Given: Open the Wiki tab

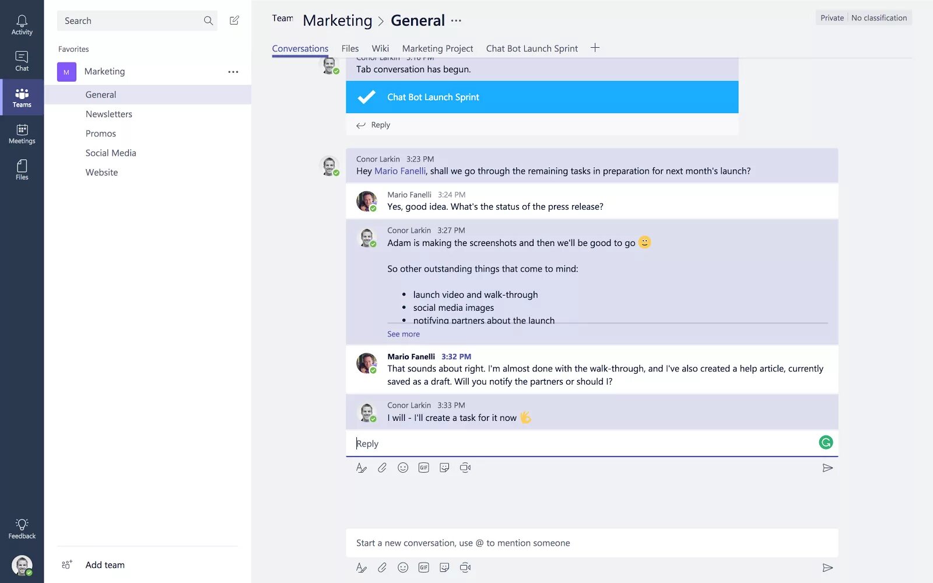Looking at the screenshot, I should click(380, 48).
